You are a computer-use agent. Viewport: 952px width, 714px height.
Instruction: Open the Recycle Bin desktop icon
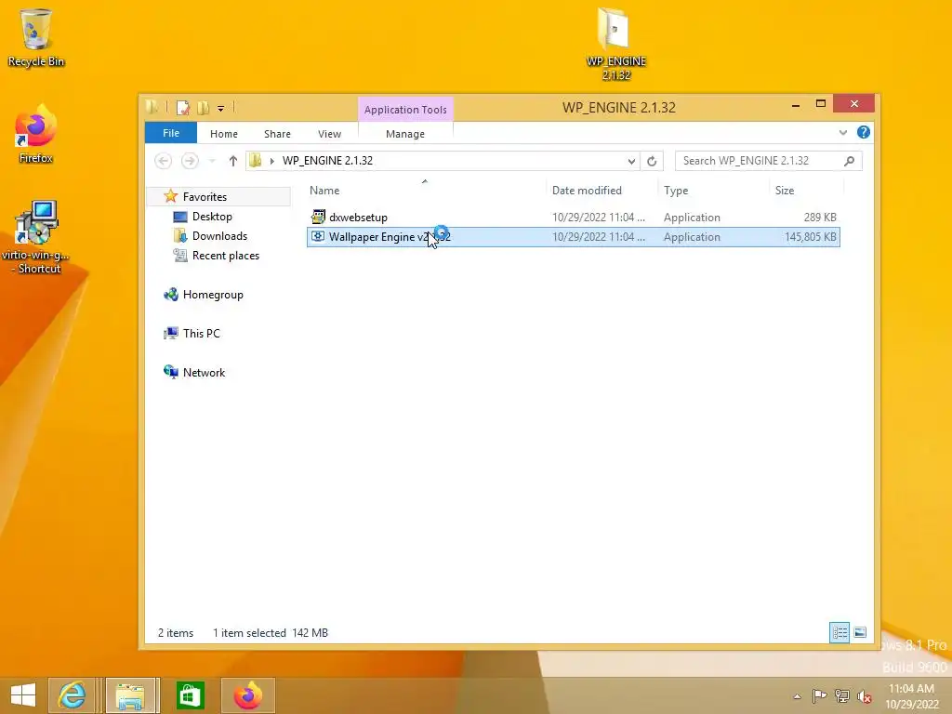[x=36, y=37]
